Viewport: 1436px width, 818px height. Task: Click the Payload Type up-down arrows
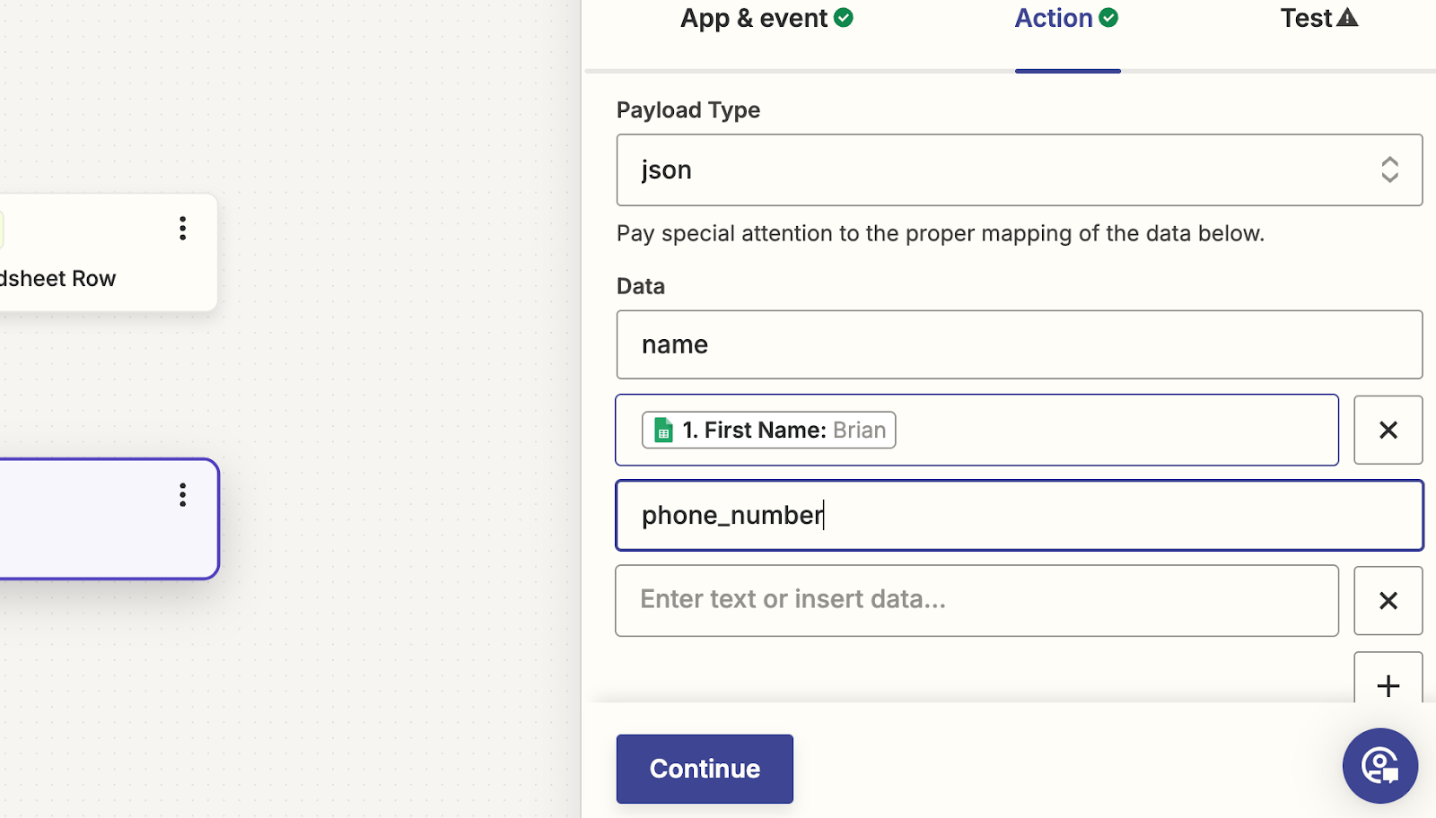pos(1389,170)
